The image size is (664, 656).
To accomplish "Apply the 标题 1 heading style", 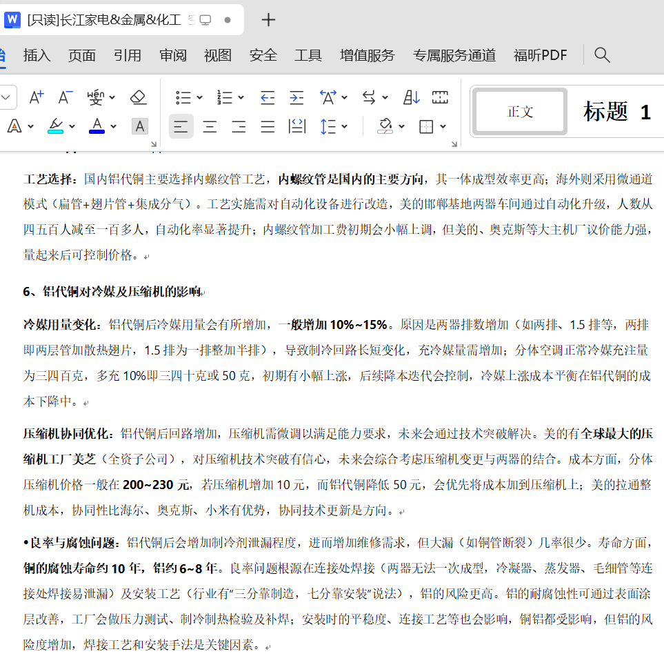I will click(x=616, y=112).
